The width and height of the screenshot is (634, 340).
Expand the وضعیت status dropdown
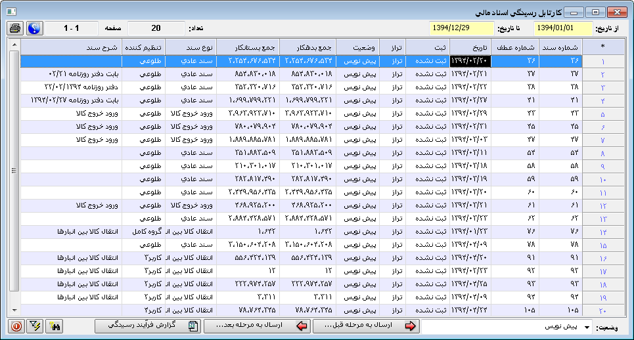(587, 326)
